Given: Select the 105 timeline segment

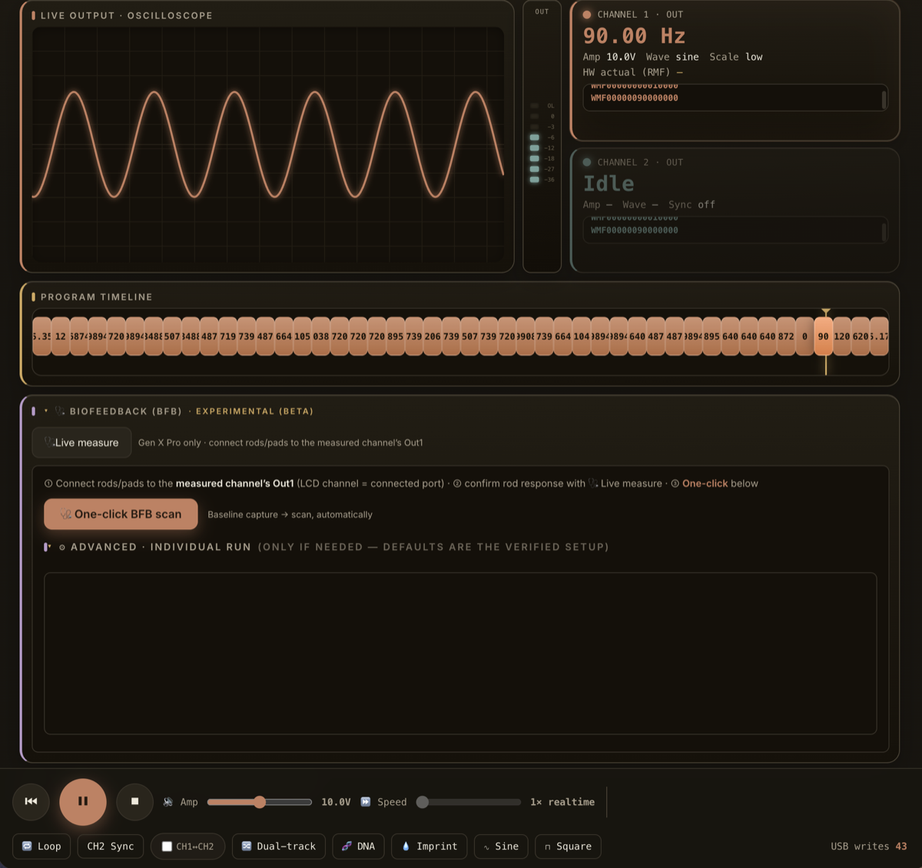Looking at the screenshot, I should tap(302, 336).
